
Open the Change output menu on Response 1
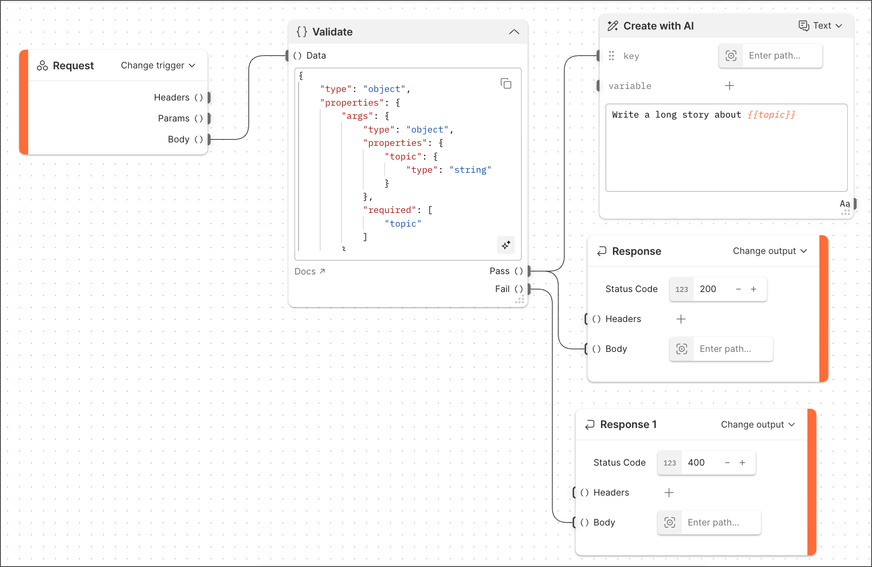(757, 424)
